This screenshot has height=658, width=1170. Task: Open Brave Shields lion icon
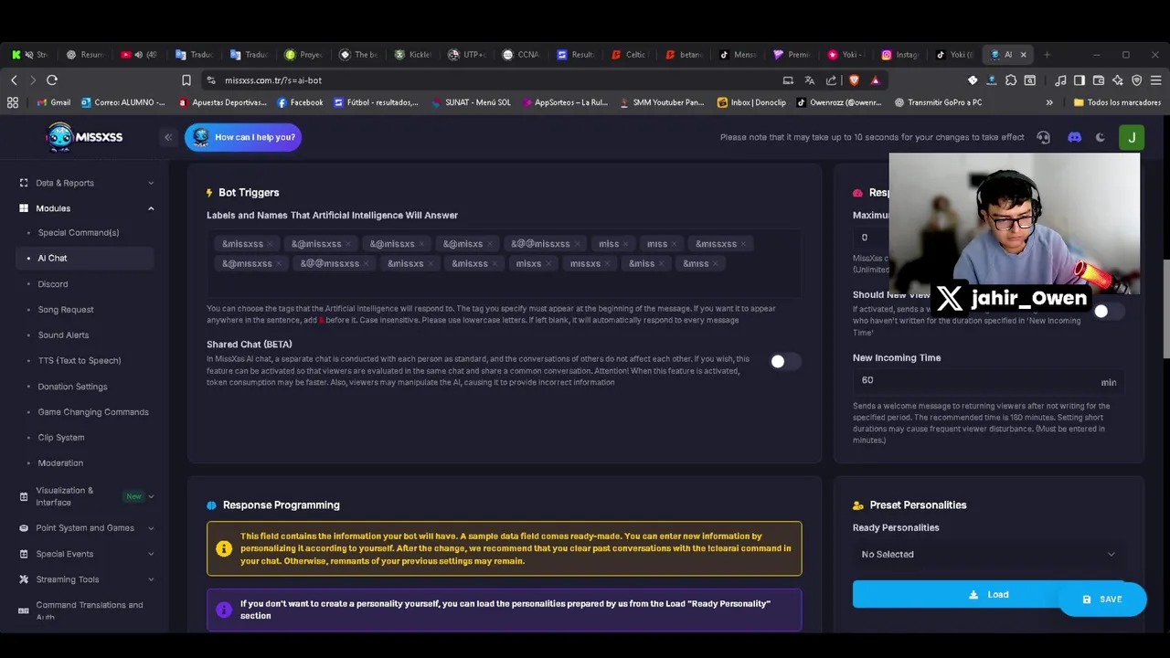(x=854, y=80)
